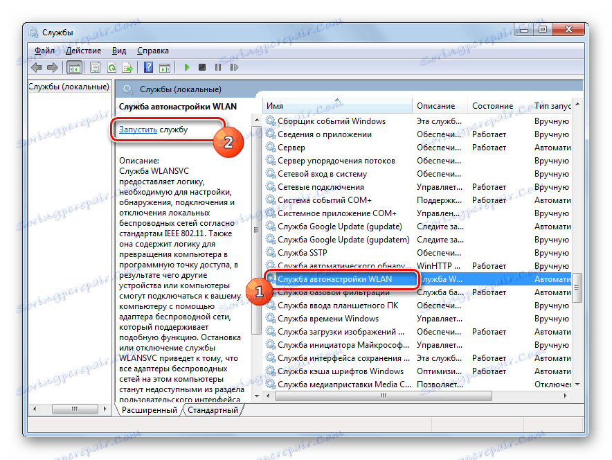Open the Справка menu
The width and height of the screenshot is (612, 460).
click(153, 51)
